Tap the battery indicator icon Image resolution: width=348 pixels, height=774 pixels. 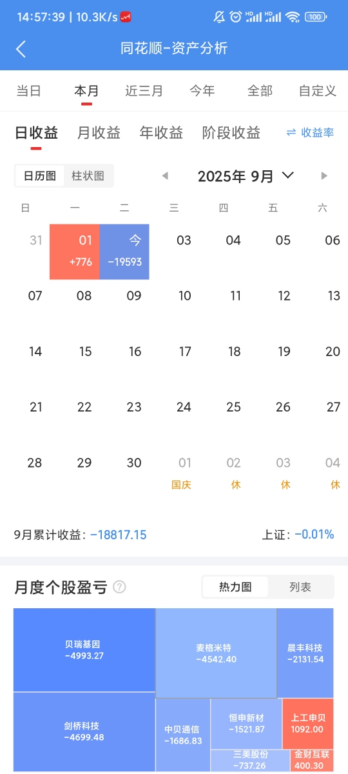click(x=315, y=17)
